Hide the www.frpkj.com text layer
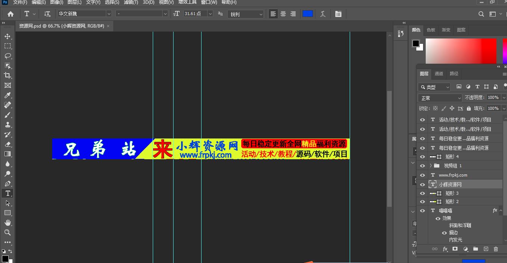The image size is (507, 263). pos(423,175)
